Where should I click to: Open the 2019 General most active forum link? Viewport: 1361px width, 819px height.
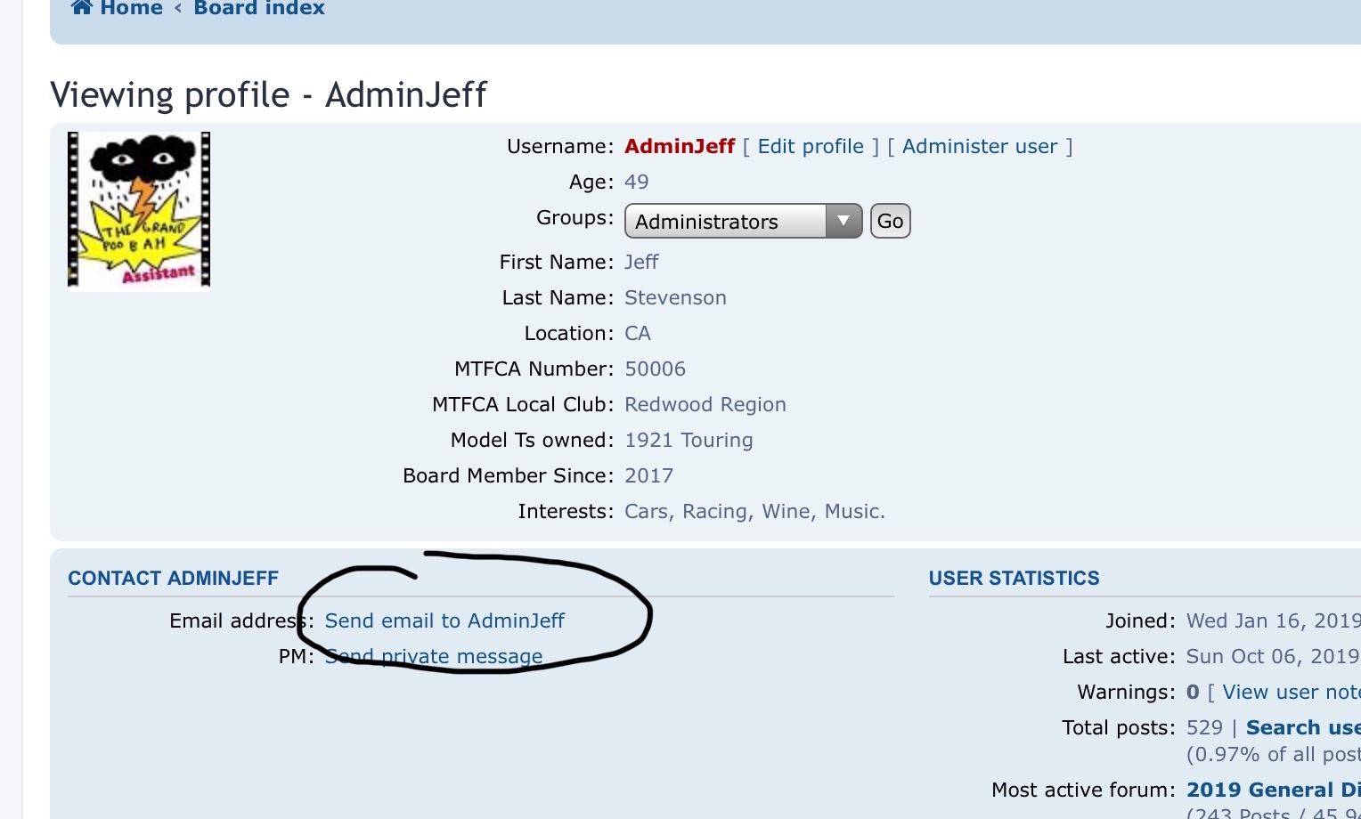pyautogui.click(x=1272, y=791)
